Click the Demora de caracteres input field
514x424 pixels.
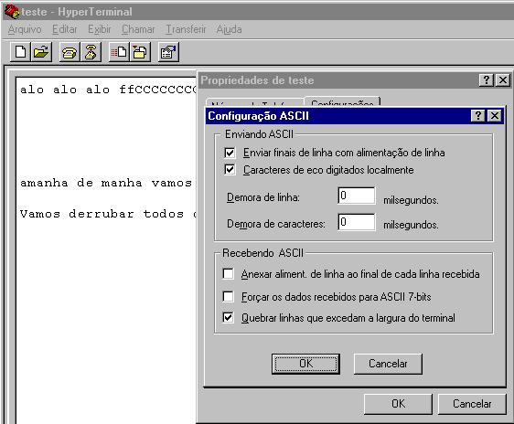pos(357,222)
